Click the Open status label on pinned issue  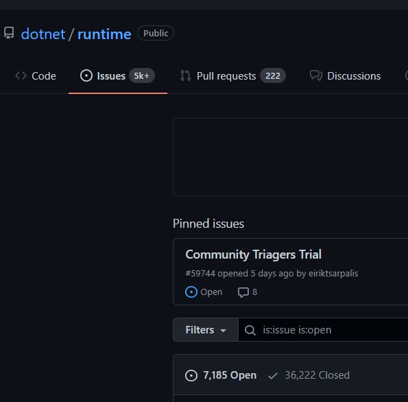(211, 292)
